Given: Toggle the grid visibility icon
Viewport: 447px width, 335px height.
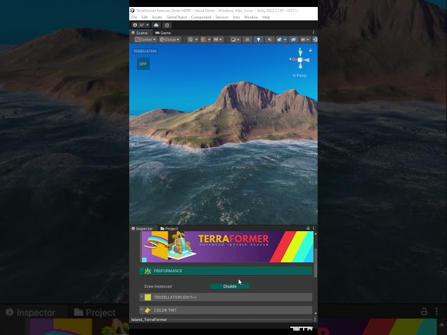Looking at the screenshot, I should (191, 40).
